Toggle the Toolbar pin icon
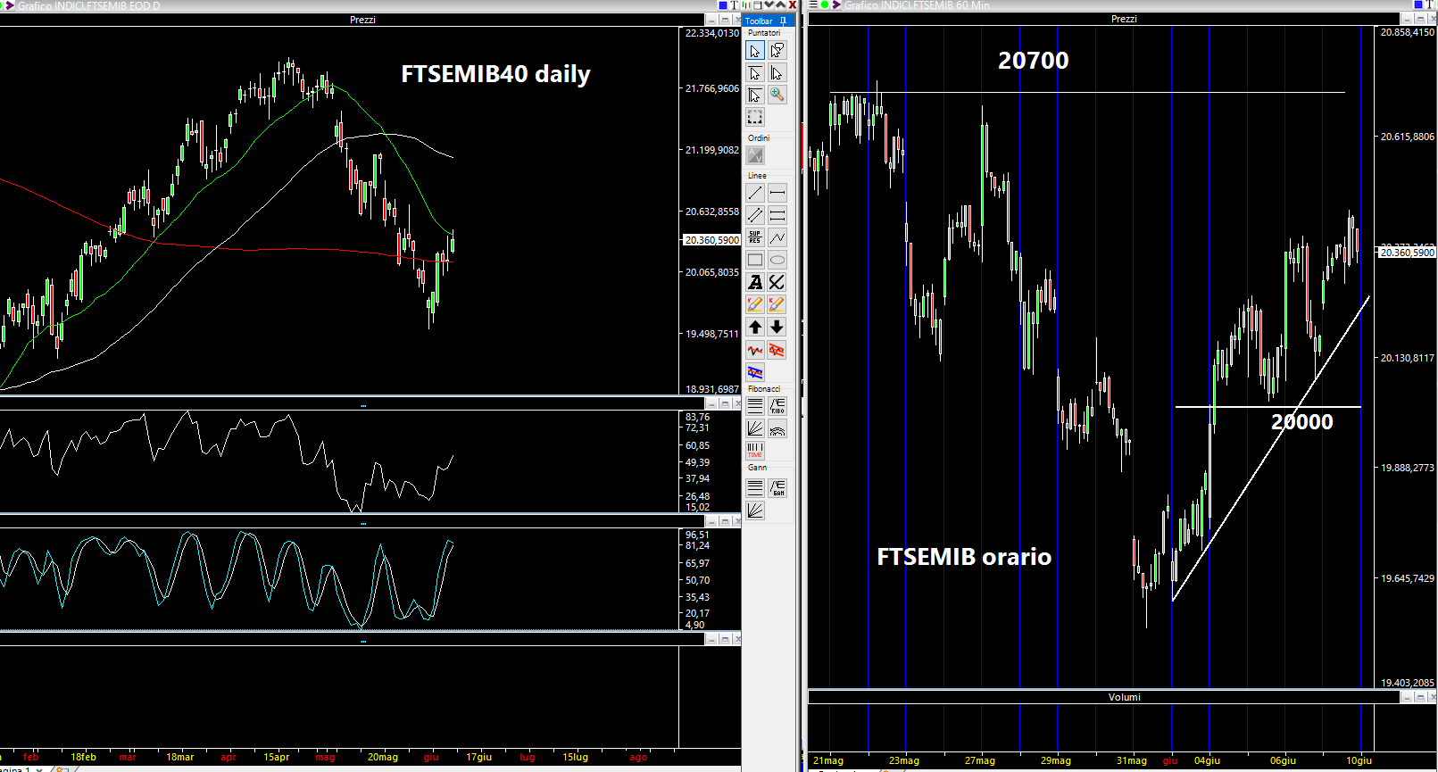The height and width of the screenshot is (772, 1438). 783,21
